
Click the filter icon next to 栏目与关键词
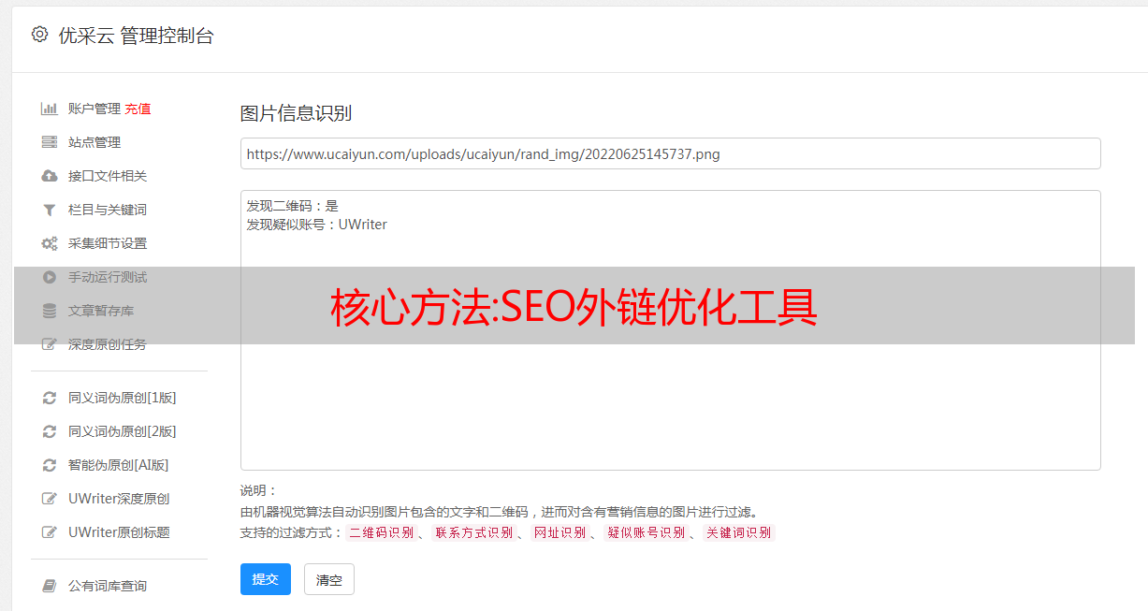coord(50,210)
